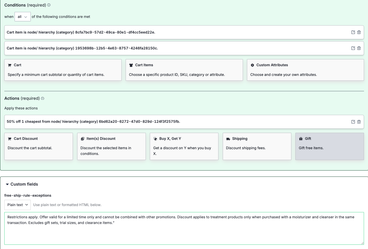The height and width of the screenshot is (249, 368).
Task: Delete the 1953698b category condition
Action: click(359, 48)
